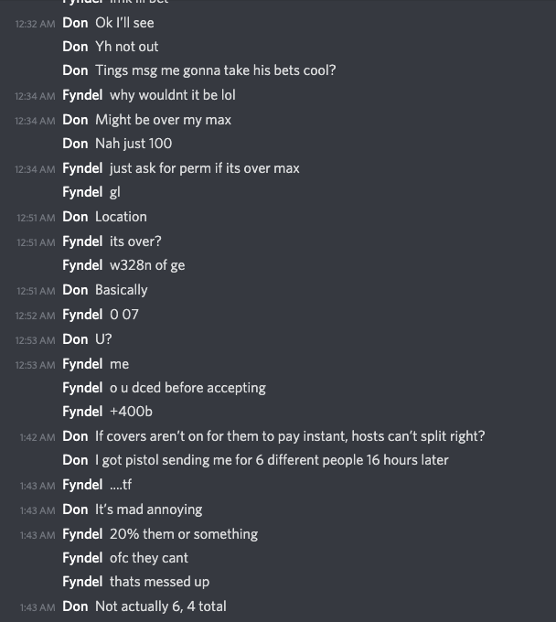Open Fyndel's profile from "thats messed up"
The width and height of the screenshot is (556, 622).
tap(82, 582)
